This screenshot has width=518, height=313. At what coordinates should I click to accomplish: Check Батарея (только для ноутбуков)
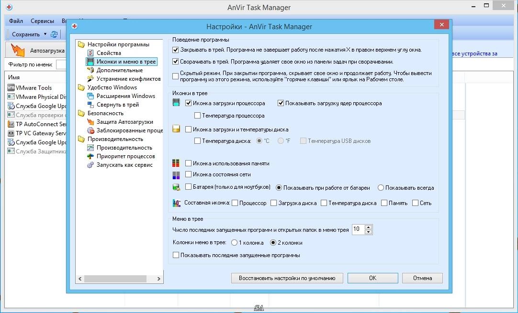(x=188, y=187)
